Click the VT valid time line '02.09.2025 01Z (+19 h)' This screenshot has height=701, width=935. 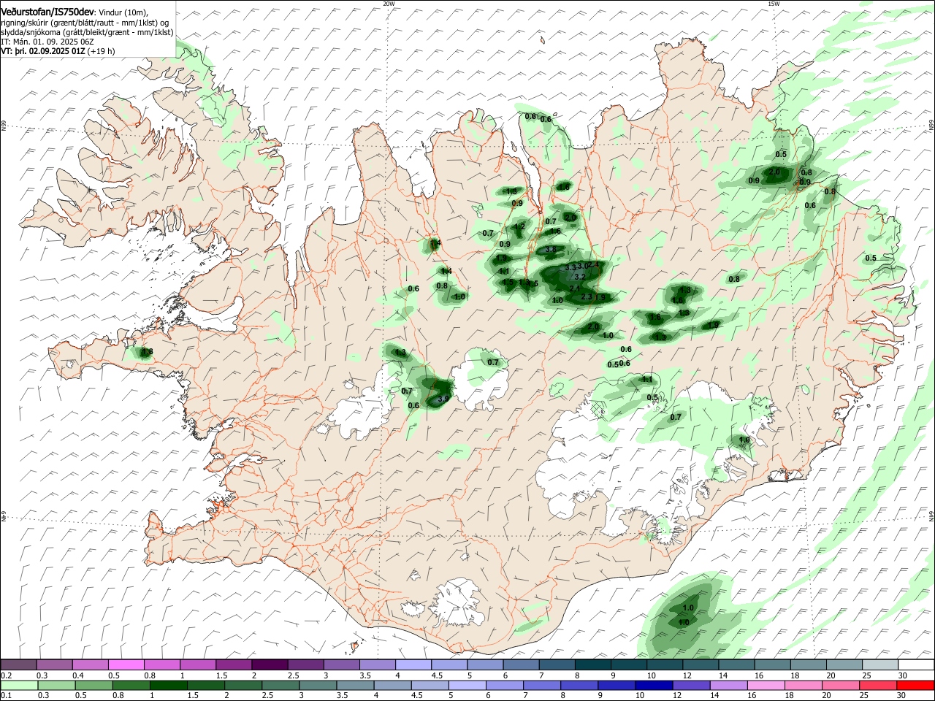tap(72, 51)
